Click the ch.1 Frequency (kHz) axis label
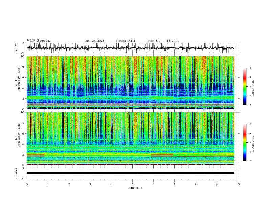This screenshot has height=207, width=268. tap(18, 78)
